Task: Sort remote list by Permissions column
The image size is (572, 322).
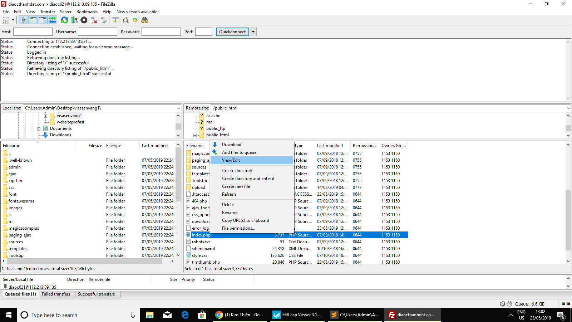Action: 364,146
